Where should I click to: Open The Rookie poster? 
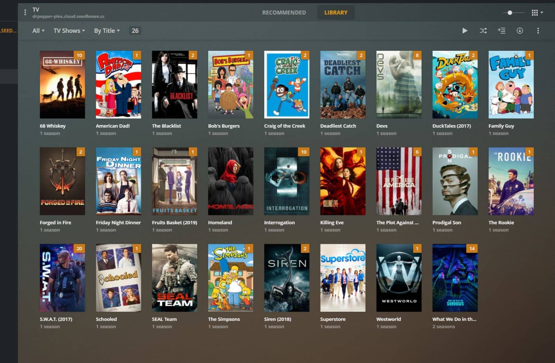(x=511, y=181)
